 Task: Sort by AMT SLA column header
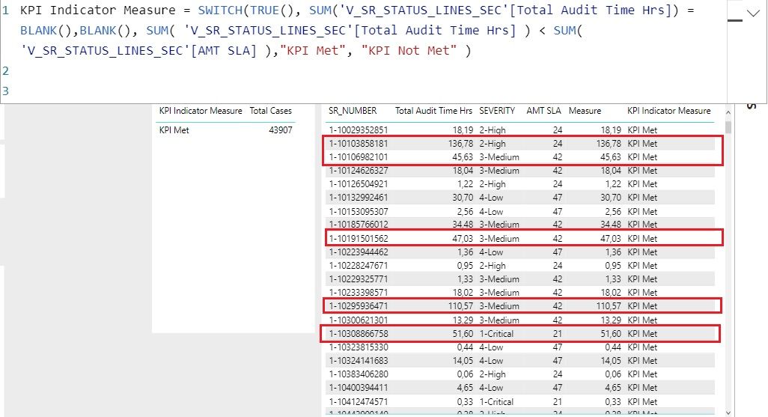[543, 111]
